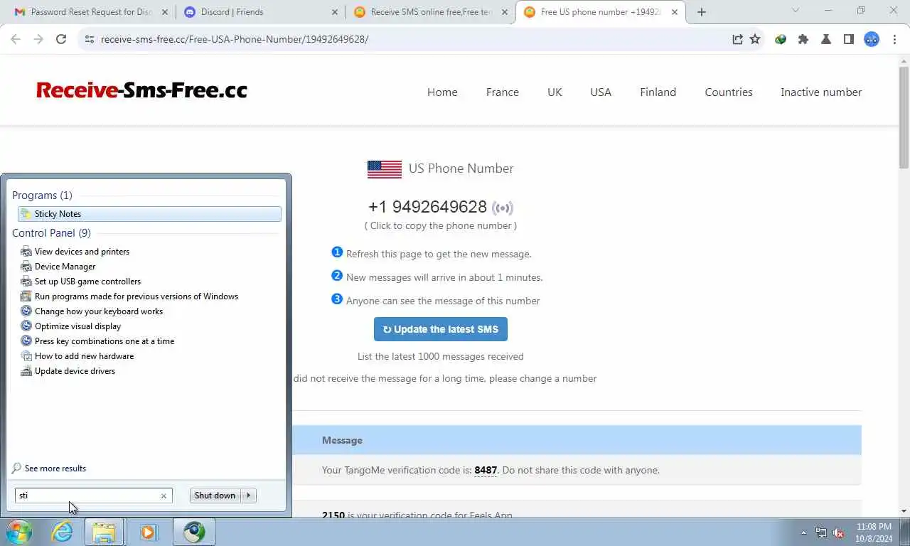Share this page icon
Viewport: 910px width, 546px height.
coord(737,40)
